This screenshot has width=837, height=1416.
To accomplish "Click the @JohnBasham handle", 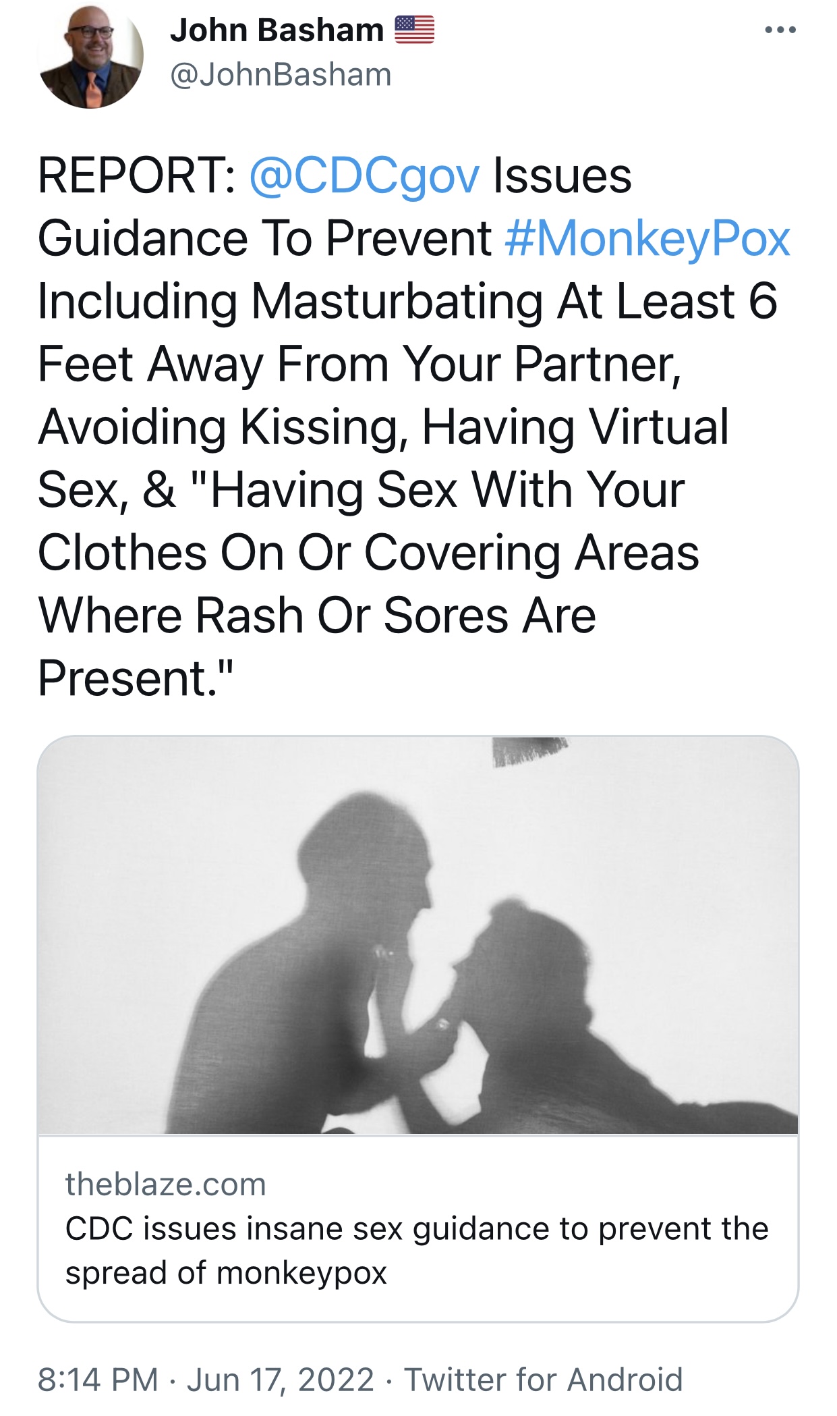I will (281, 74).
